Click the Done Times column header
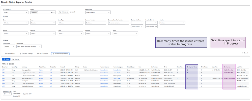This screenshot has width=252, height=101. [x=180, y=67]
